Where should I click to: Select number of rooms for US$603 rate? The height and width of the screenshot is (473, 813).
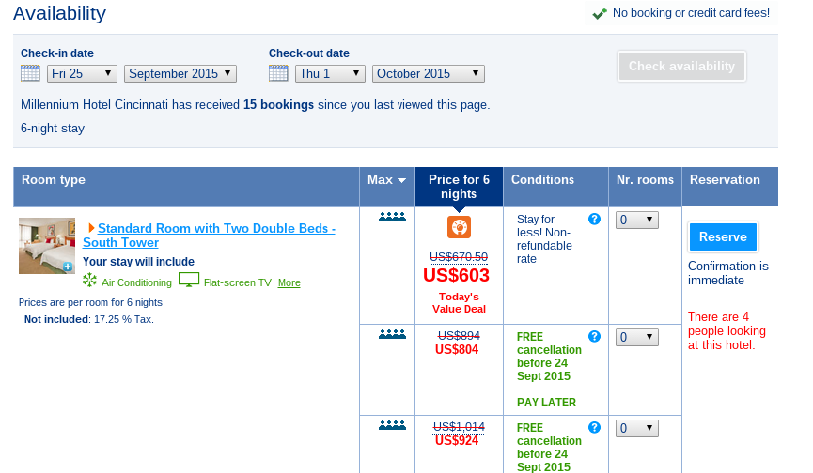point(636,220)
